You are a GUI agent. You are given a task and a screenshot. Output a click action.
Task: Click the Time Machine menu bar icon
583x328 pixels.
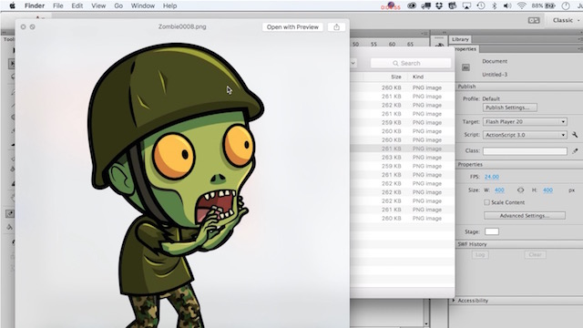point(481,5)
